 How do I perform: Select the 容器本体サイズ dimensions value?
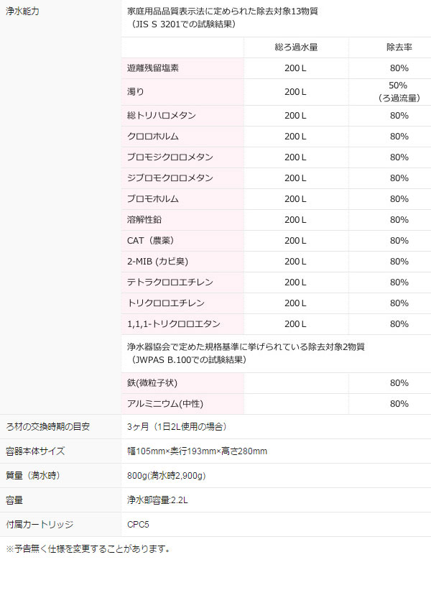tap(197, 451)
